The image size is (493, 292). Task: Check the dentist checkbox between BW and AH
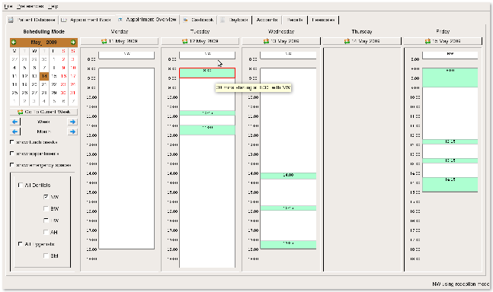[51, 221]
